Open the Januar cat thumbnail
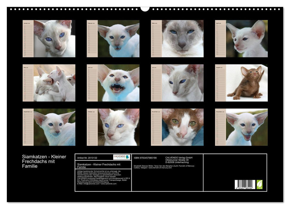Screen dimensions: 290x209 [54, 39]
